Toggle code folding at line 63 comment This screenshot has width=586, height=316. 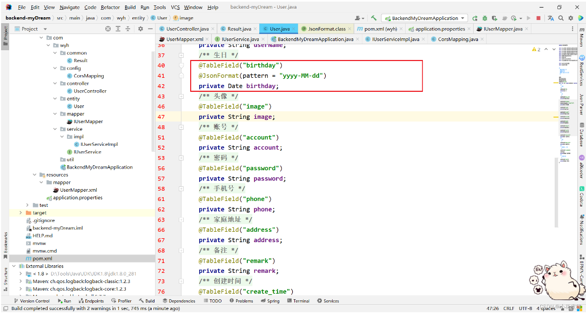tap(181, 220)
